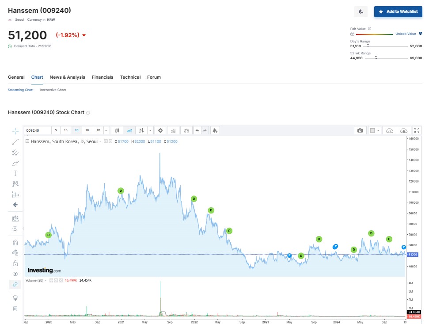This screenshot has height=324, width=425.
Task: Activate the zoom-in magnifier tool
Action: pyautogui.click(x=15, y=229)
